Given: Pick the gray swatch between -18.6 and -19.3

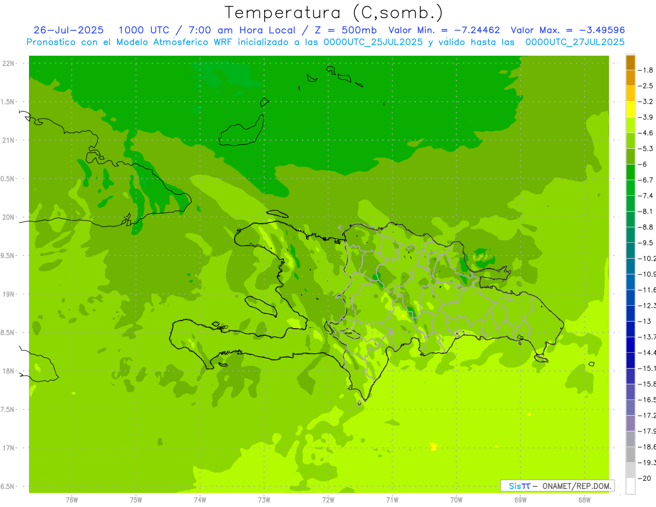Looking at the screenshot, I should click(630, 455).
